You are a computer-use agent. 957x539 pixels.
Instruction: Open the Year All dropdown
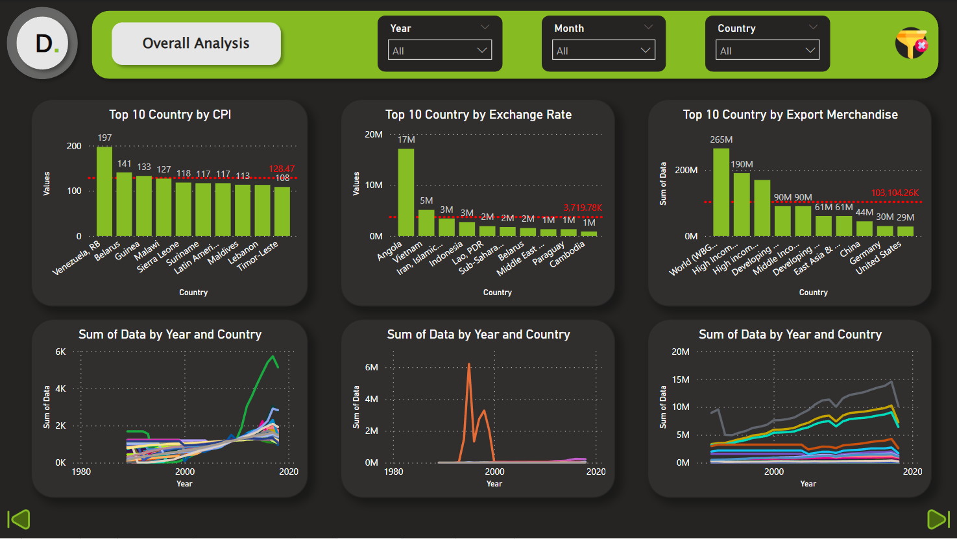tap(439, 51)
